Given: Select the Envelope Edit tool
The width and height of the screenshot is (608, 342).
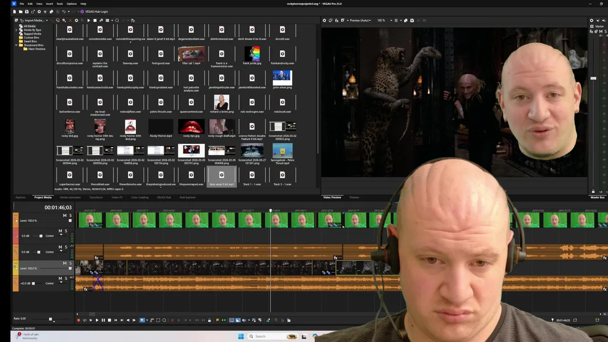Looking at the screenshot, I should 152,320.
